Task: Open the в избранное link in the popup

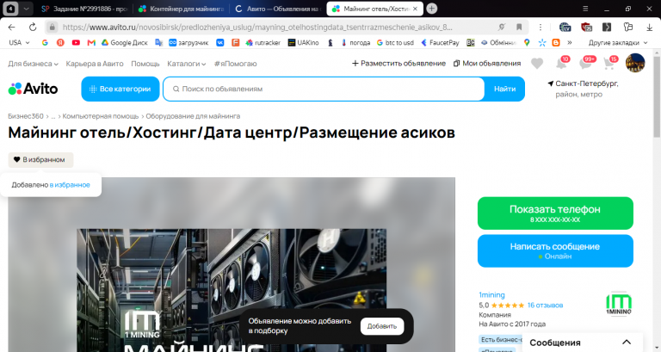Action: click(70, 185)
